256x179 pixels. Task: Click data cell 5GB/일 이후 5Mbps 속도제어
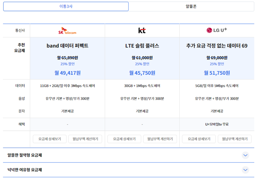[x=217, y=86]
